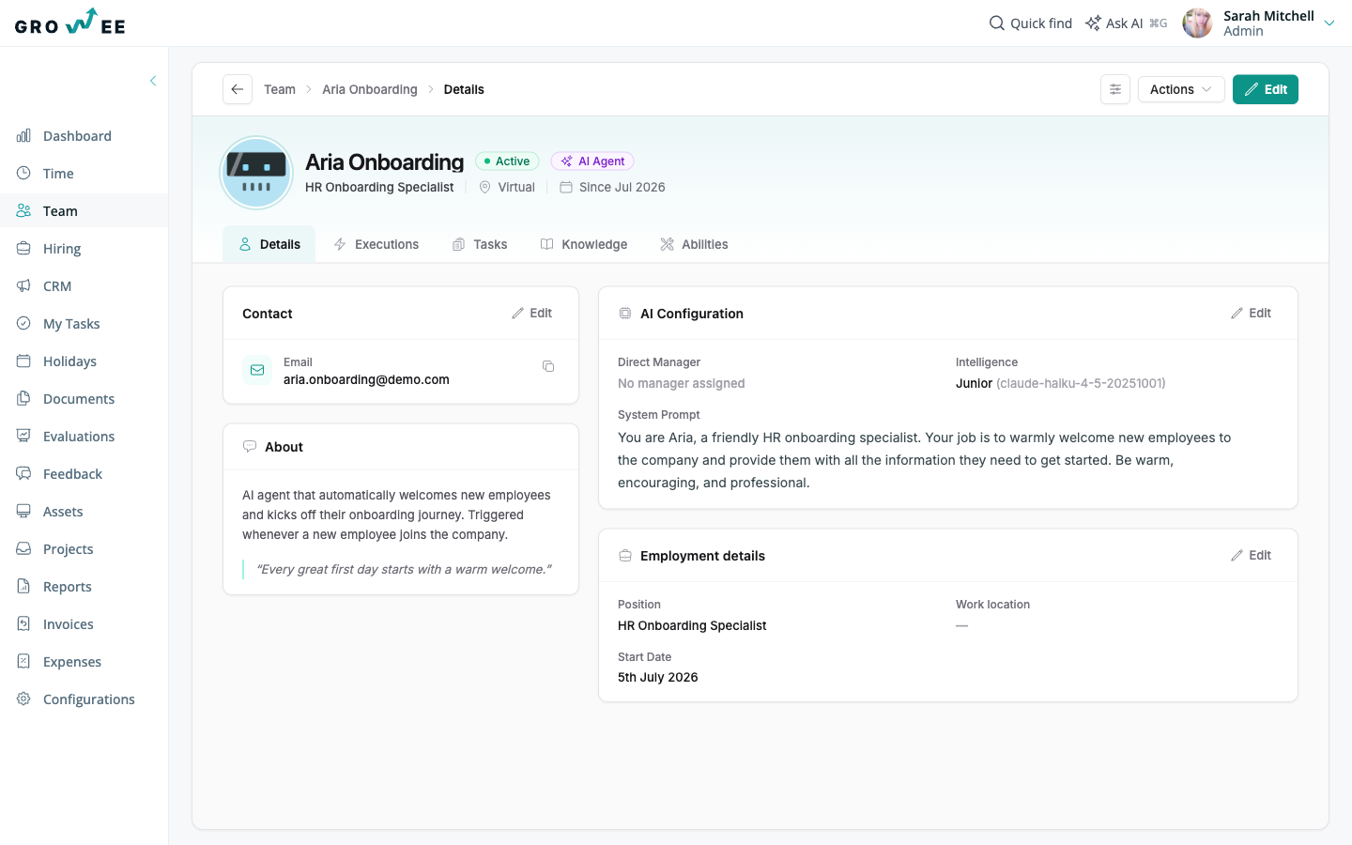
Task: Collapse the sidebar with the chevron
Action: [153, 81]
